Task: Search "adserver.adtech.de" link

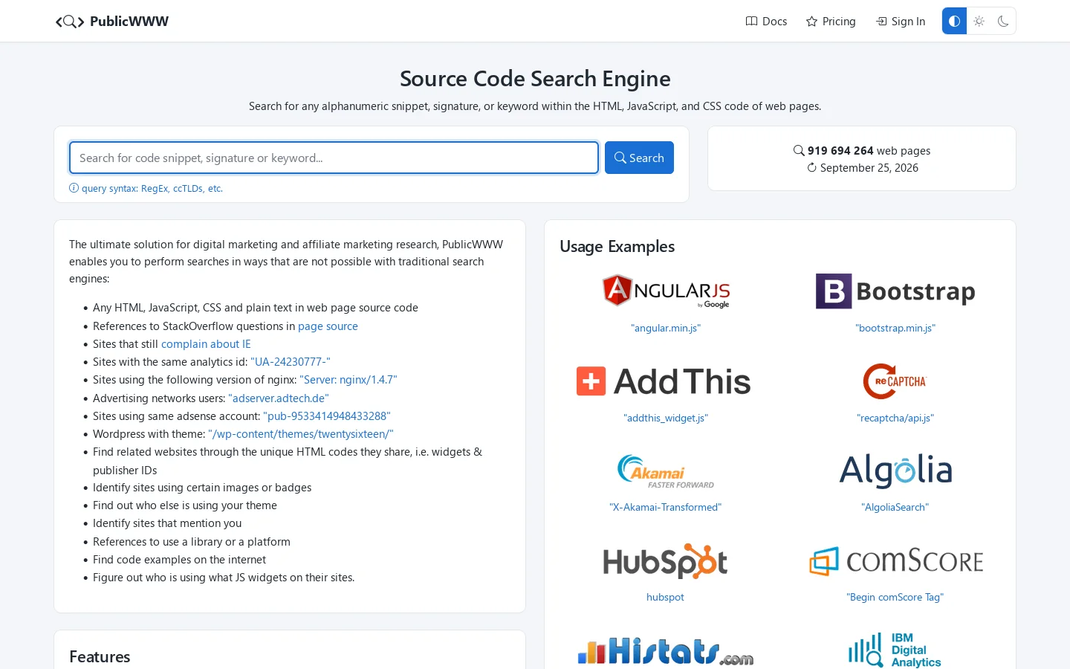Action: pyautogui.click(x=279, y=398)
